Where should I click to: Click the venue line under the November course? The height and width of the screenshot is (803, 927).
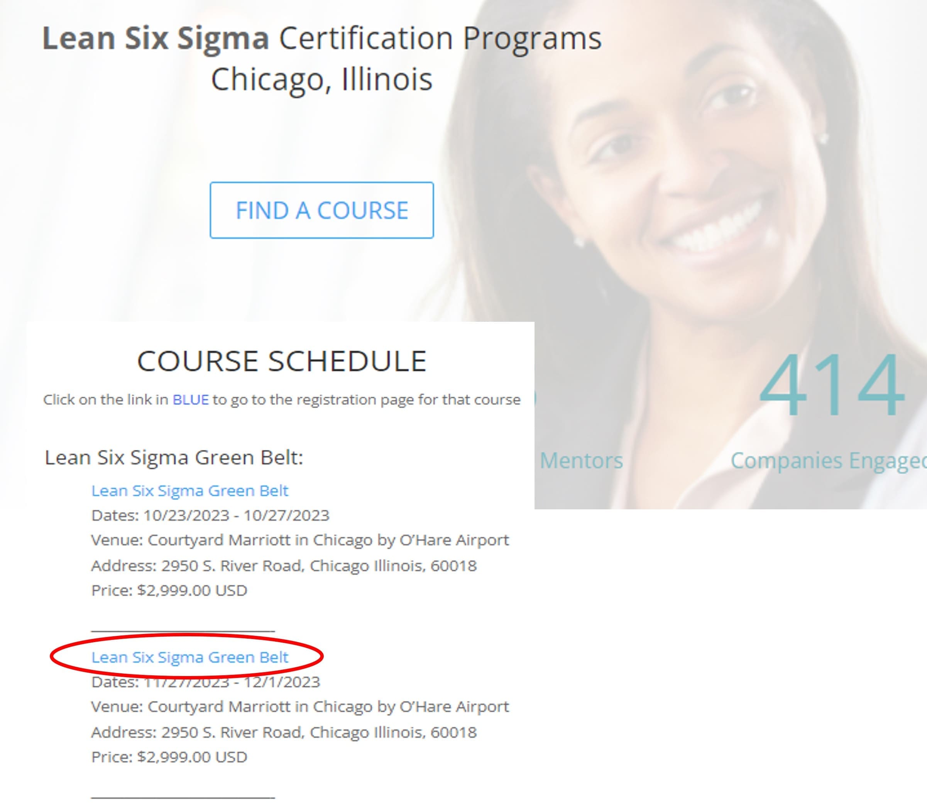click(x=300, y=707)
